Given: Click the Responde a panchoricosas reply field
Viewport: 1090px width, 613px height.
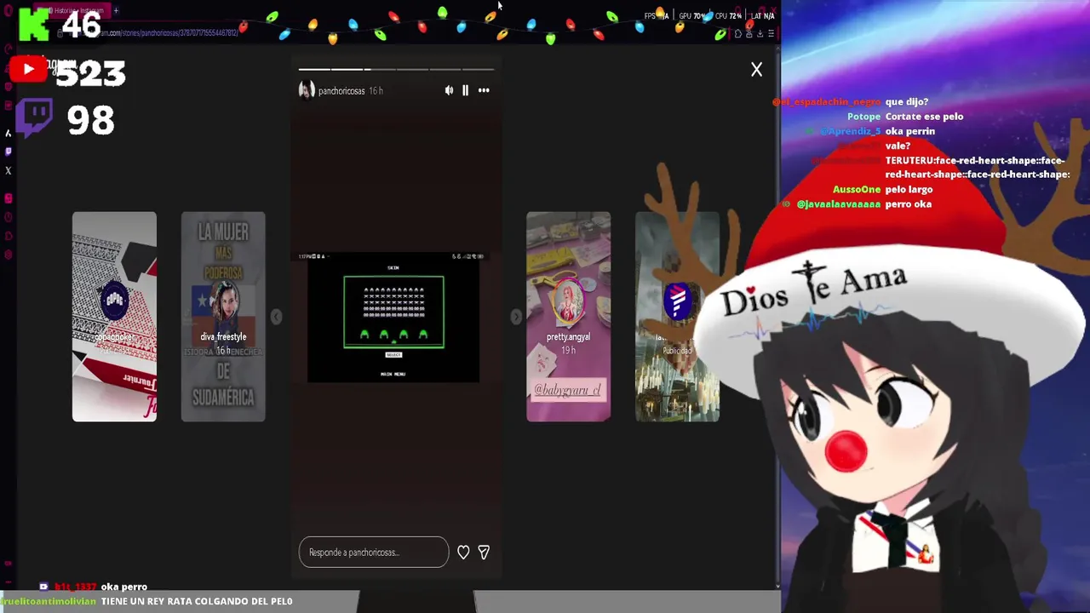Looking at the screenshot, I should coord(373,553).
